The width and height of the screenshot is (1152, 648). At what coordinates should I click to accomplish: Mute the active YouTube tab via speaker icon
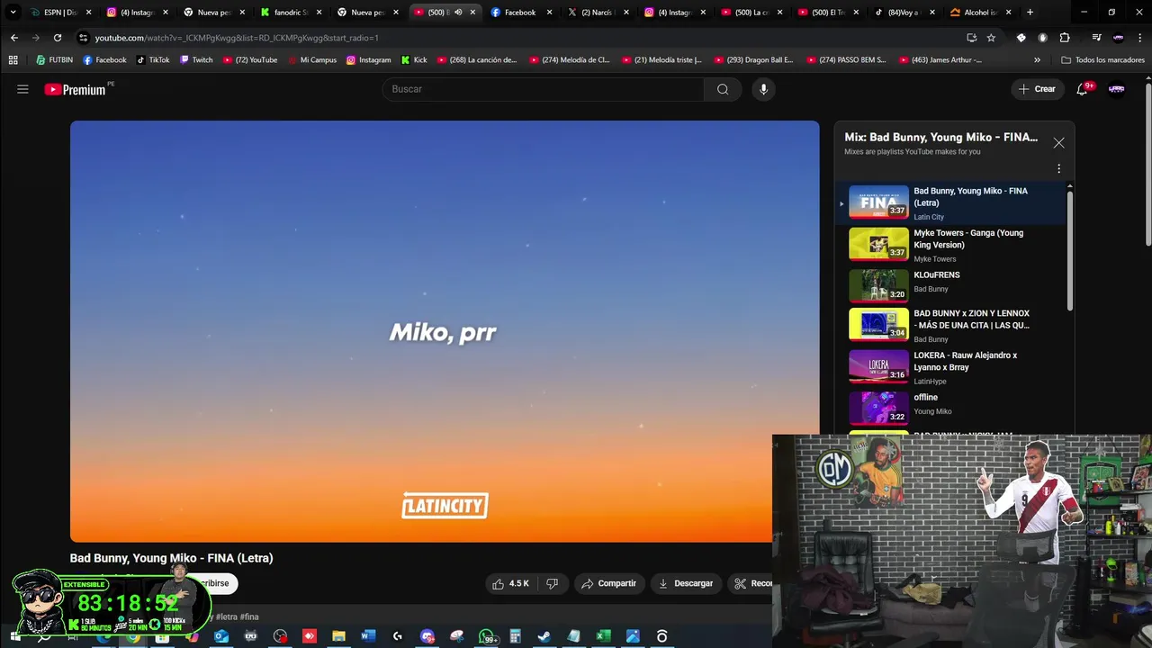pos(458,13)
